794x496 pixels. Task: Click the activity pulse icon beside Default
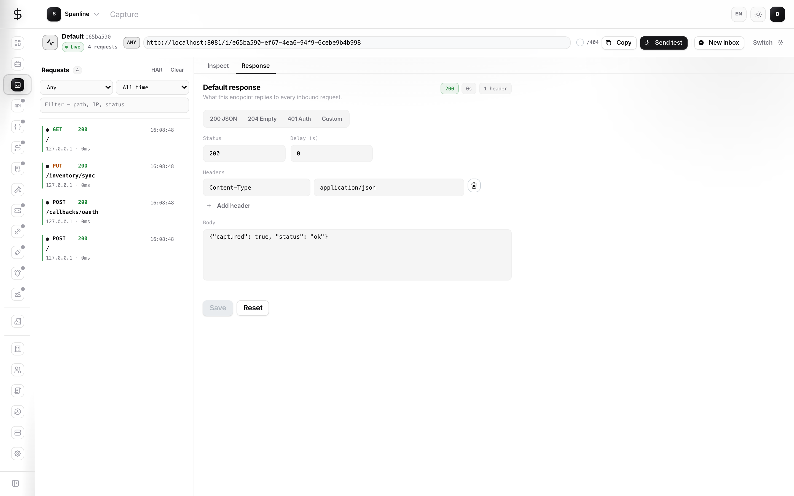coord(50,42)
